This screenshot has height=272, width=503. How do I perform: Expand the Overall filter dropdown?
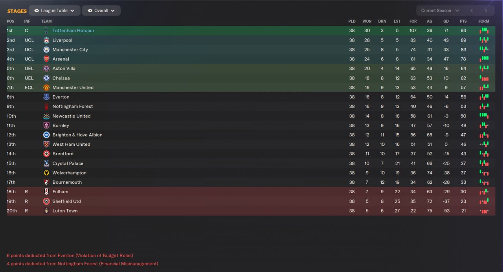point(101,11)
